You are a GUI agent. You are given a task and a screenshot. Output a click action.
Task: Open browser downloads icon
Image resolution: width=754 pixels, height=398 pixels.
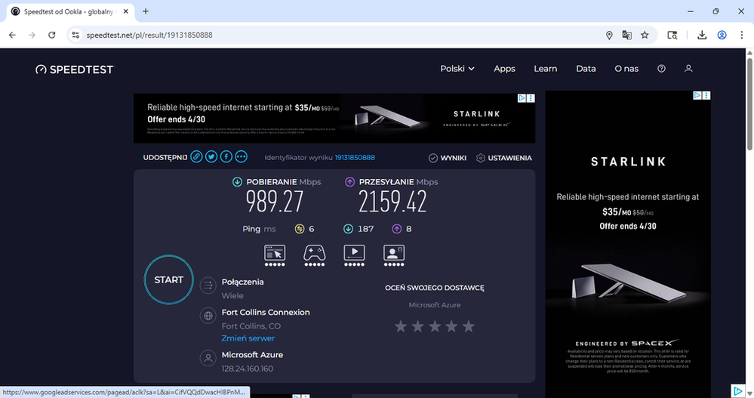[702, 35]
